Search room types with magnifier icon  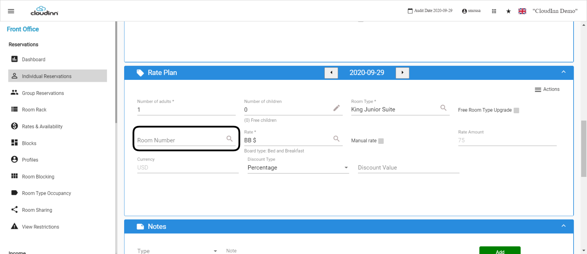coord(444,108)
